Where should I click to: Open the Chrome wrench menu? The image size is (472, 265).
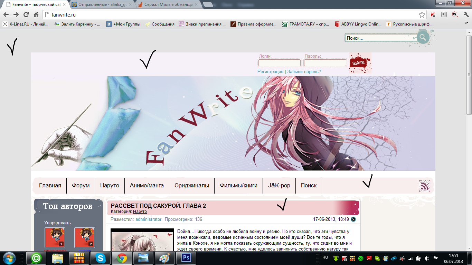click(x=466, y=15)
